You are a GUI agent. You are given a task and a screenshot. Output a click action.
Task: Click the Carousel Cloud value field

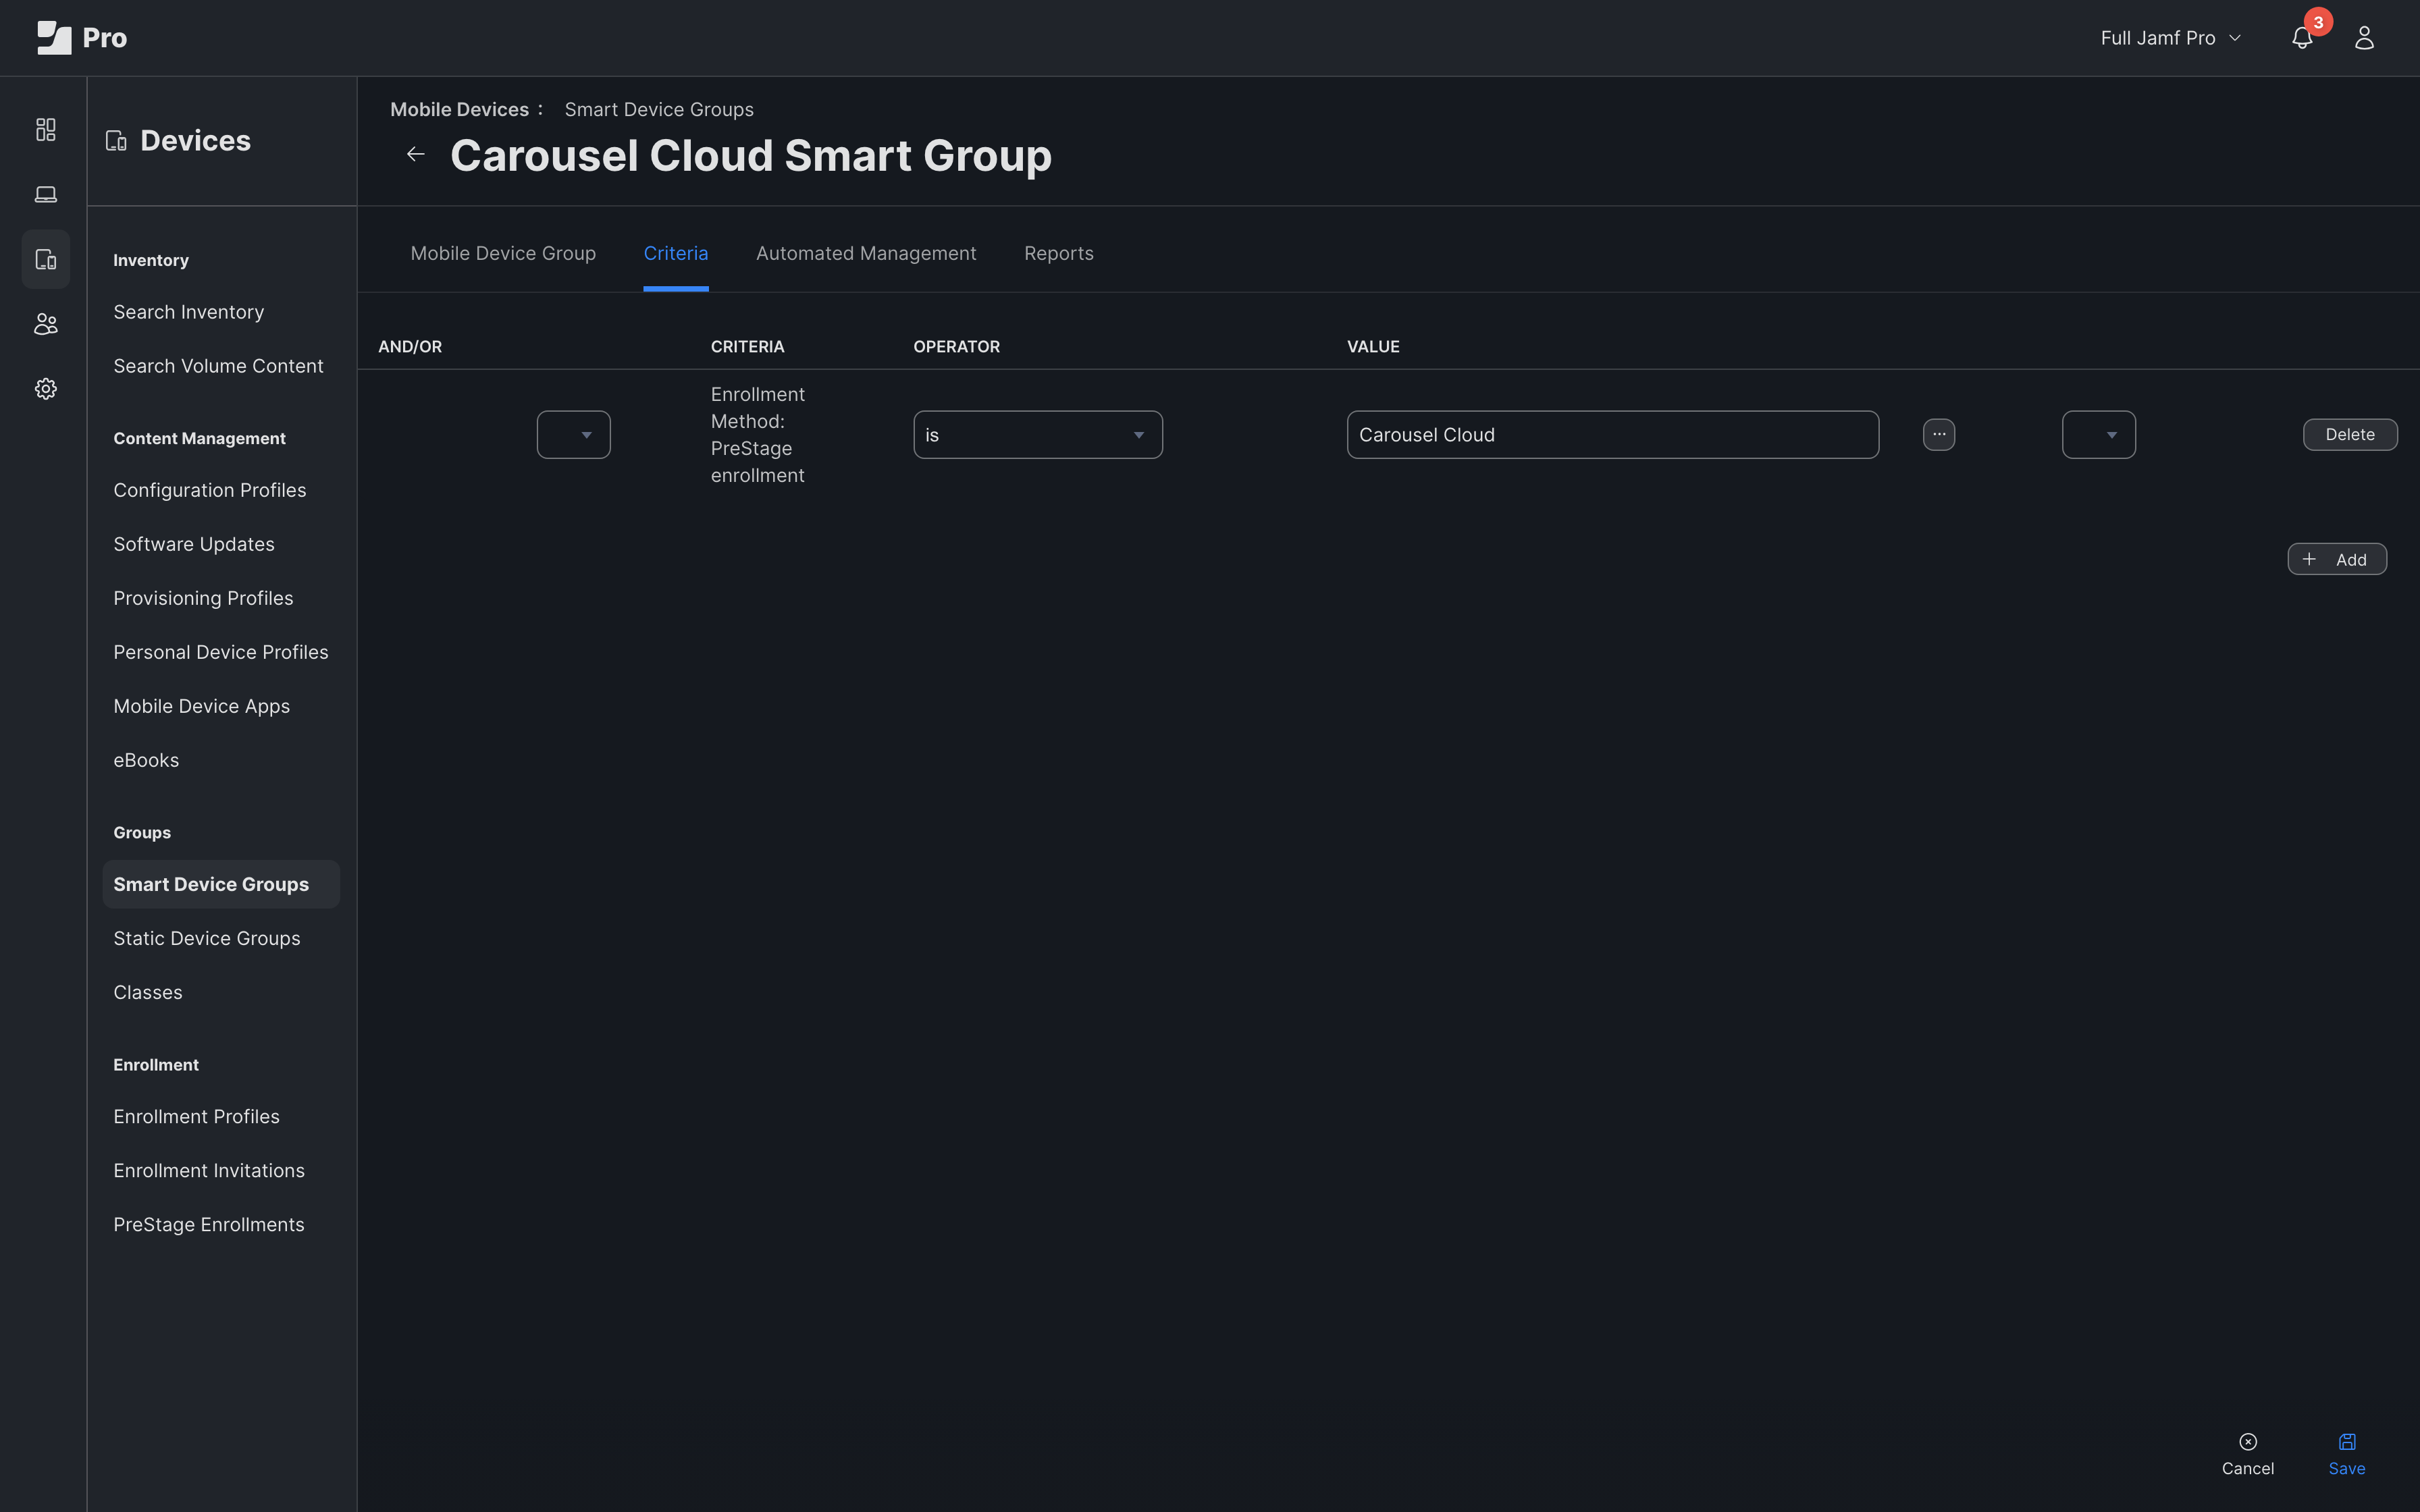pyautogui.click(x=1613, y=434)
